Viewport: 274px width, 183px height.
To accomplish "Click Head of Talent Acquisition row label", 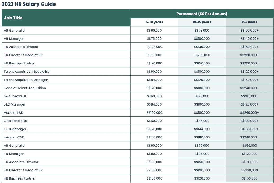I will pyautogui.click(x=25, y=88).
